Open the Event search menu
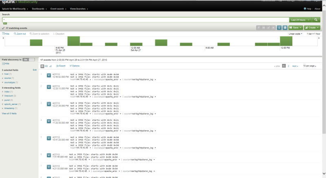 pyautogui.click(x=58, y=9)
